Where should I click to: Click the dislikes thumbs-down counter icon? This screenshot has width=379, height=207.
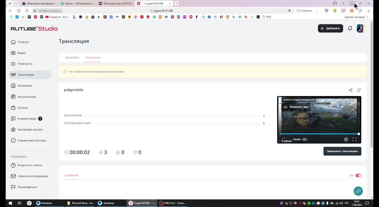135,152
